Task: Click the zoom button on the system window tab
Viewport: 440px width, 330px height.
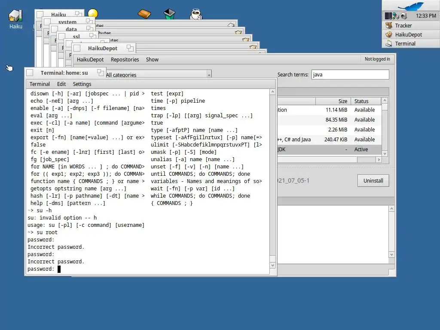Action: pos(89,21)
